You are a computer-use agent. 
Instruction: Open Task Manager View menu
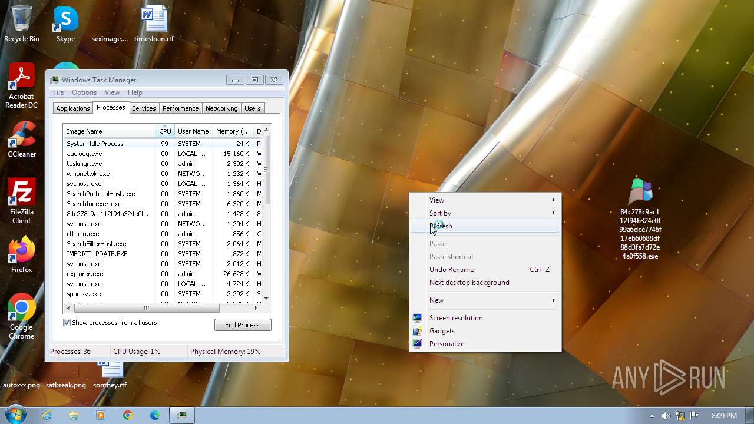tap(112, 92)
